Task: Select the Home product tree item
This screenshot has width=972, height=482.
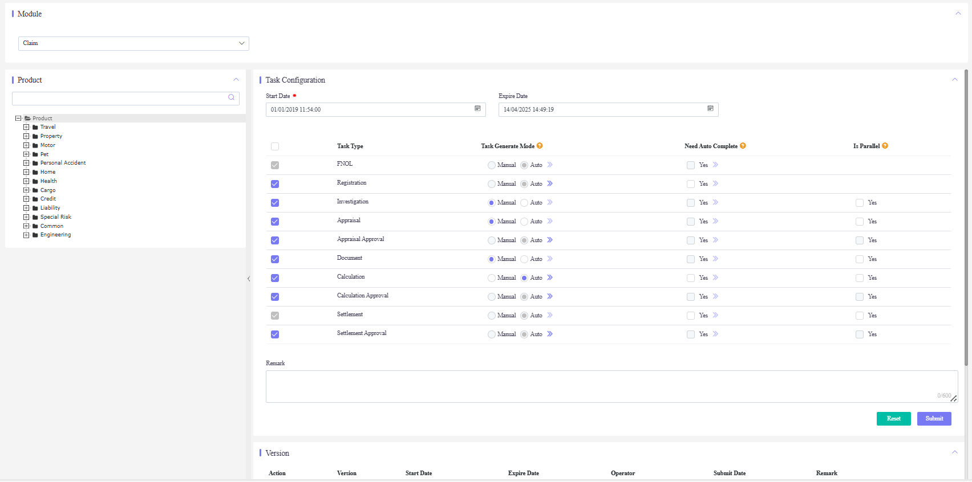Action: pos(48,172)
